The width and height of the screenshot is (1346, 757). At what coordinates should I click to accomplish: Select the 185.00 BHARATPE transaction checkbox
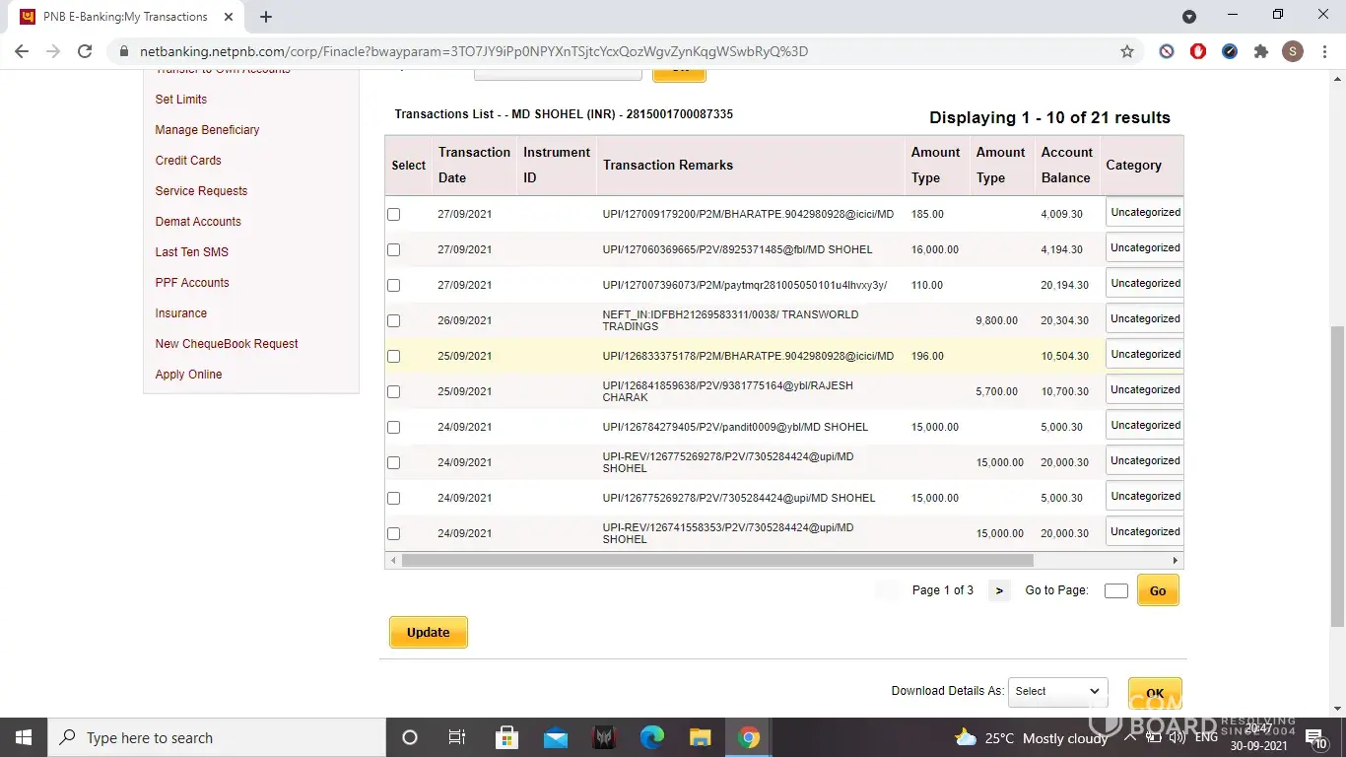tap(394, 214)
